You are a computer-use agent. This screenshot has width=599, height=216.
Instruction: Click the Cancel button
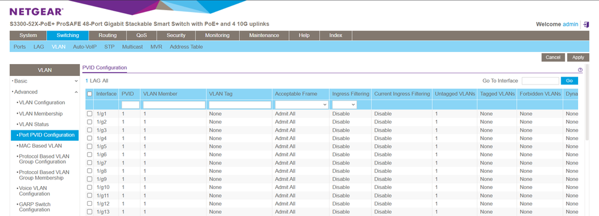click(x=553, y=57)
